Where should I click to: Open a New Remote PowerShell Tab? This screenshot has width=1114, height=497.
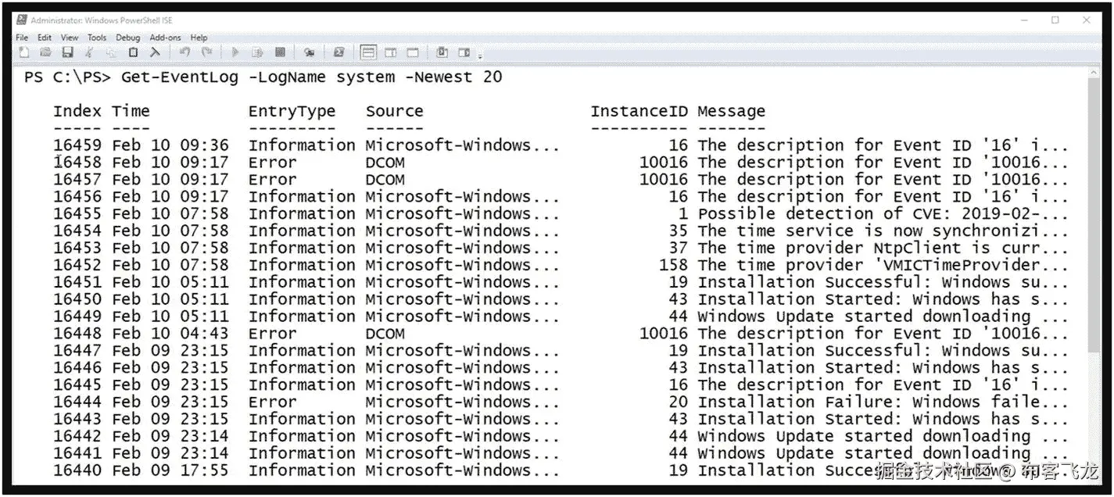coord(308,52)
